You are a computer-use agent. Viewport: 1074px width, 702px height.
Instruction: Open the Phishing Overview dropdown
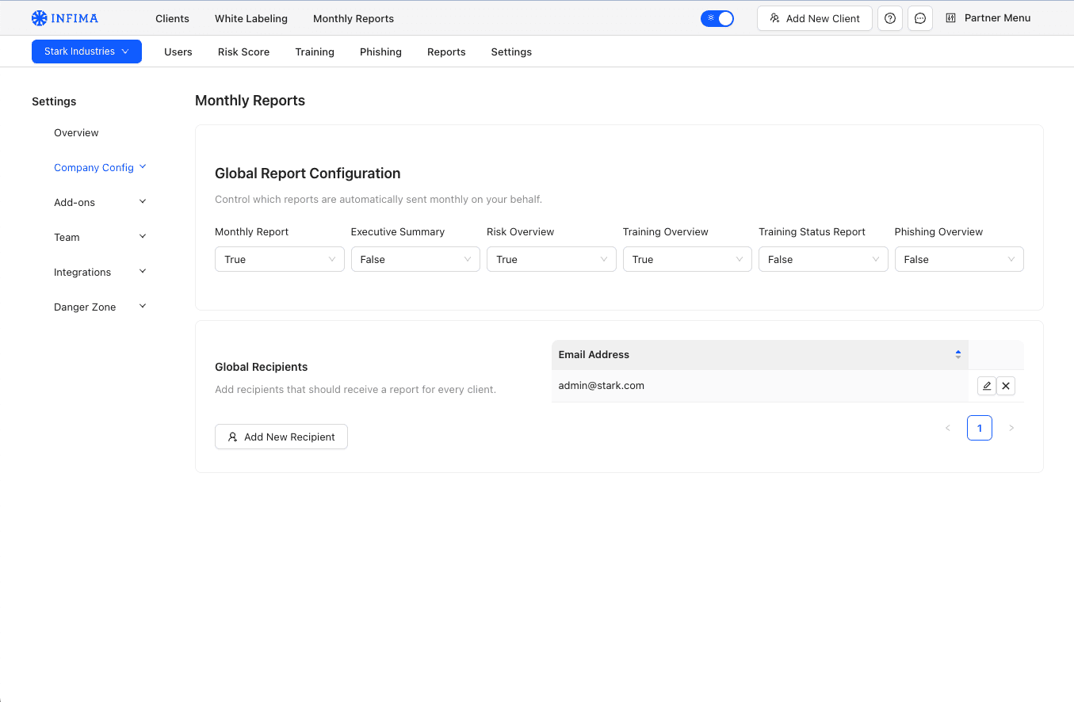click(959, 259)
